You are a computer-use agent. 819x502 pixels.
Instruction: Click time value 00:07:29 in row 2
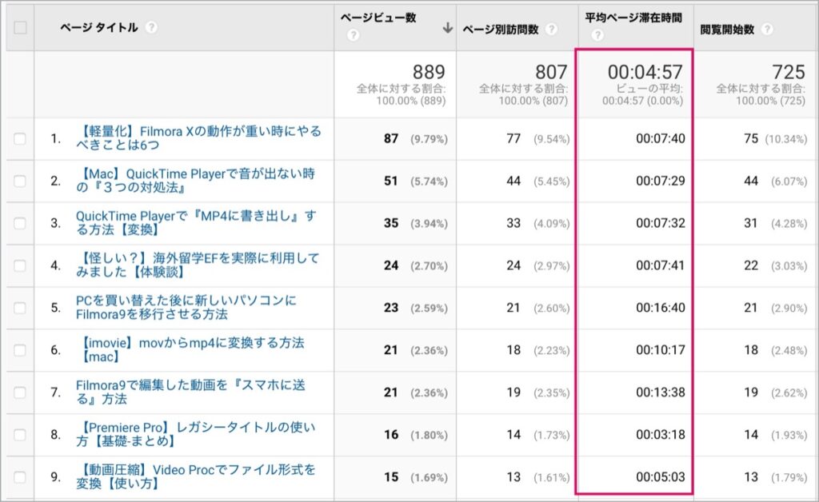660,181
